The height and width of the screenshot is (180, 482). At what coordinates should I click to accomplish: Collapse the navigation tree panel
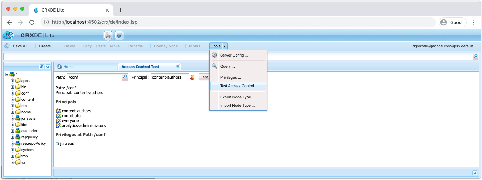coord(48,67)
